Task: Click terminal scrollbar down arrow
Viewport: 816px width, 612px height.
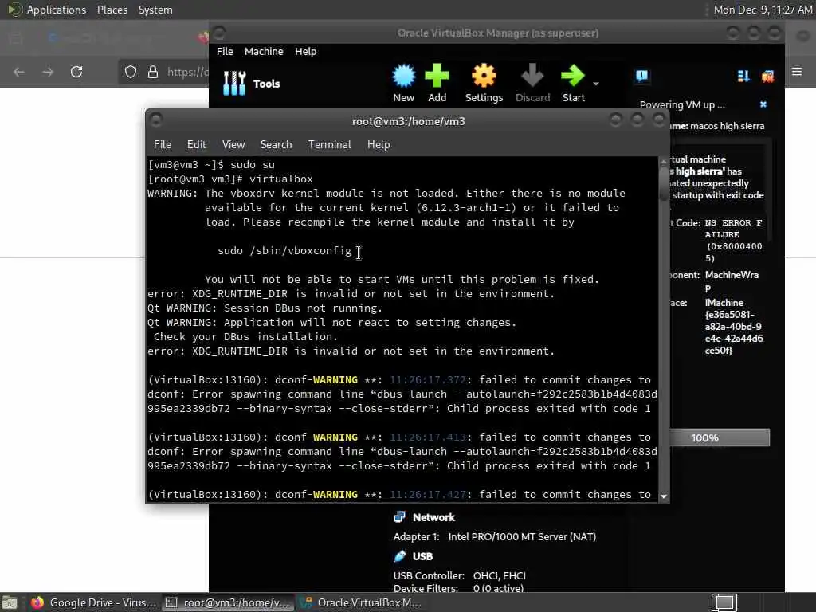Action: [664, 496]
